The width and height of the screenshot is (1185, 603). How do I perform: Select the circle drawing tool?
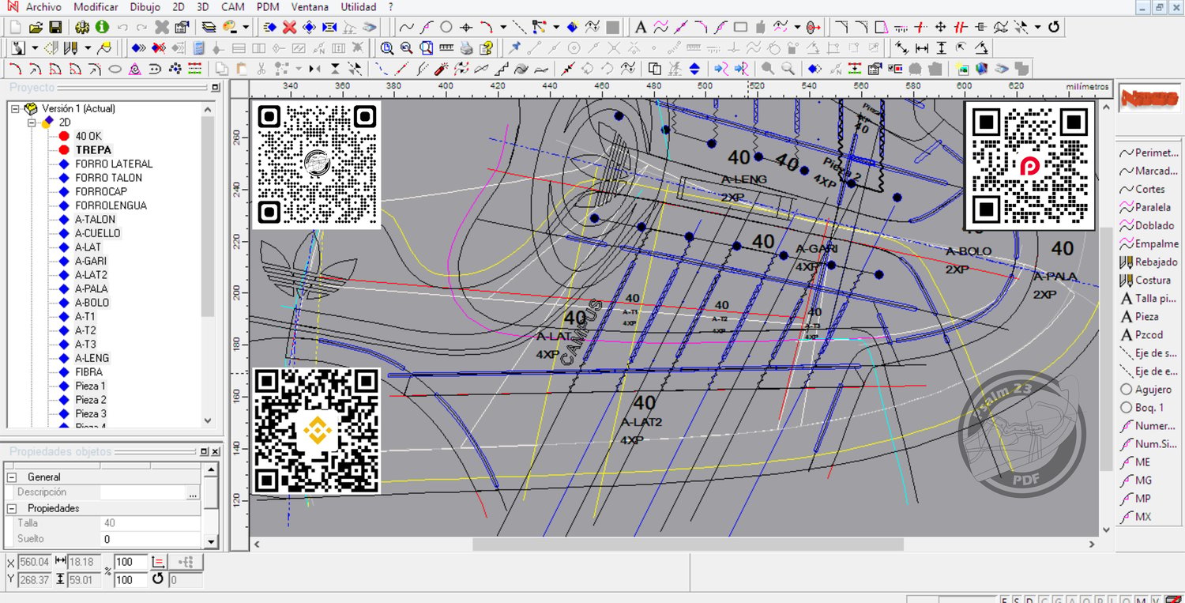coord(446,27)
